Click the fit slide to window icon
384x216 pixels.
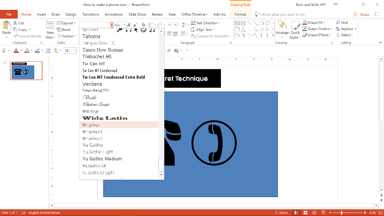tap(381, 212)
